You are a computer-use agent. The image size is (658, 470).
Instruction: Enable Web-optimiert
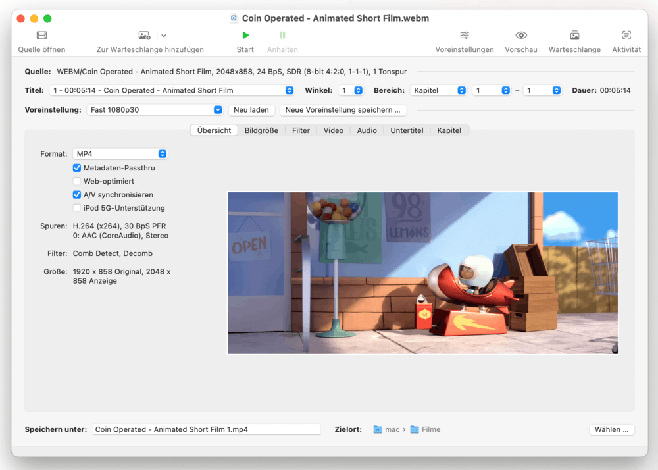click(77, 181)
